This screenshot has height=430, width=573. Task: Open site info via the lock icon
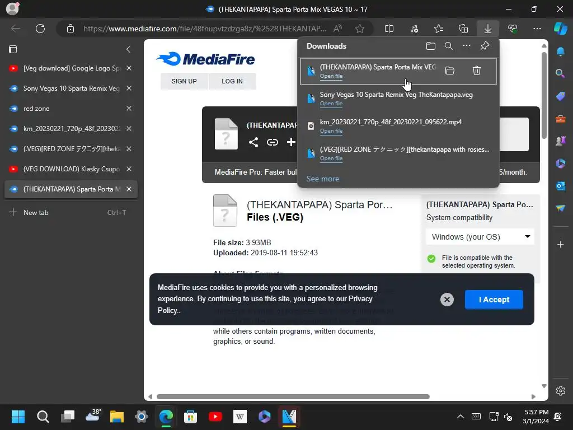click(71, 29)
